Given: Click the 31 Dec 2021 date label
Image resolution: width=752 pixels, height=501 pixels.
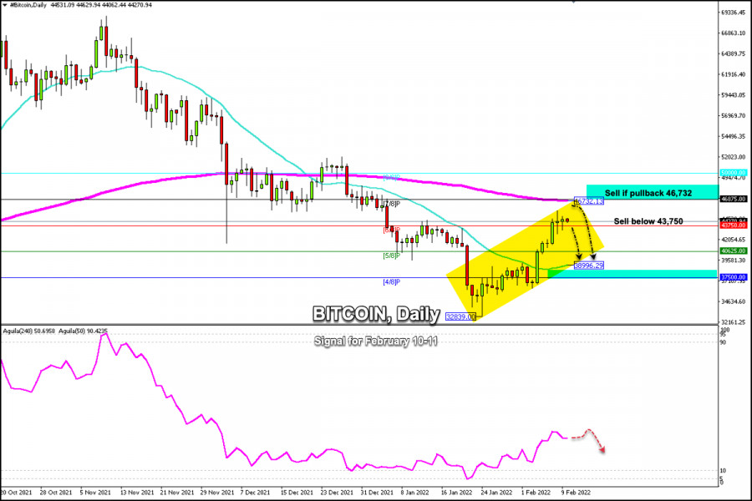Looking at the screenshot, I should coord(377,493).
